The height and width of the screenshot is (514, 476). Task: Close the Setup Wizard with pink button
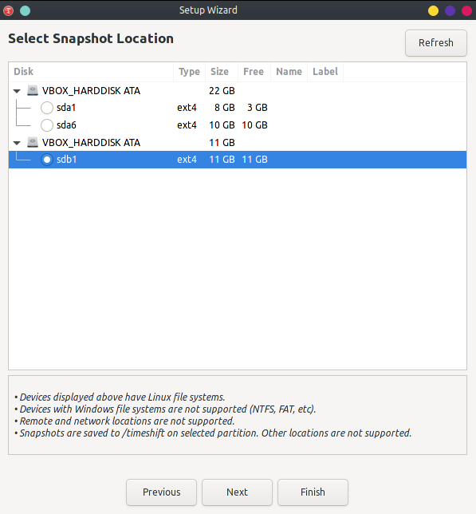click(467, 10)
